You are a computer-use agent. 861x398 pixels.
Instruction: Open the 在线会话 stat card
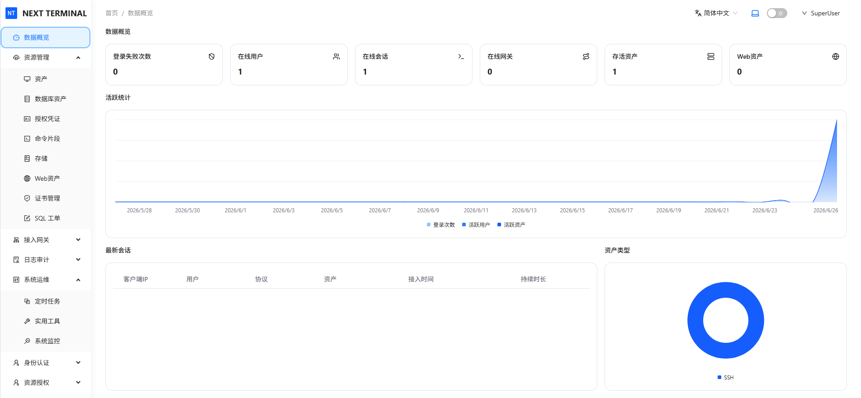pyautogui.click(x=414, y=65)
